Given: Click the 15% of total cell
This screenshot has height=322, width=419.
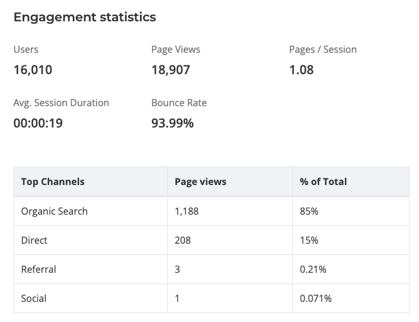Looking at the screenshot, I should tap(309, 240).
